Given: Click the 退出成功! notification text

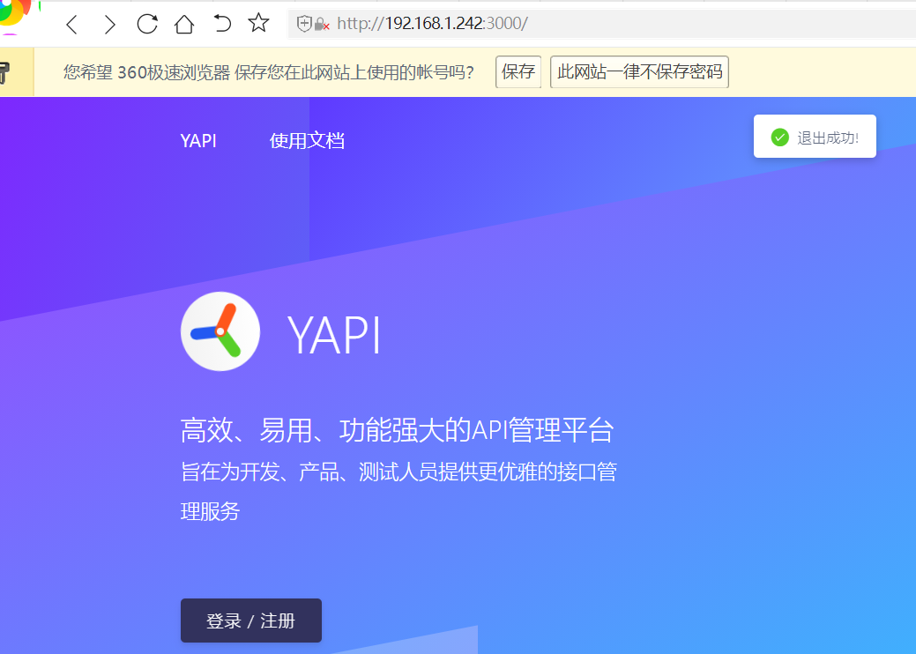Looking at the screenshot, I should (828, 137).
